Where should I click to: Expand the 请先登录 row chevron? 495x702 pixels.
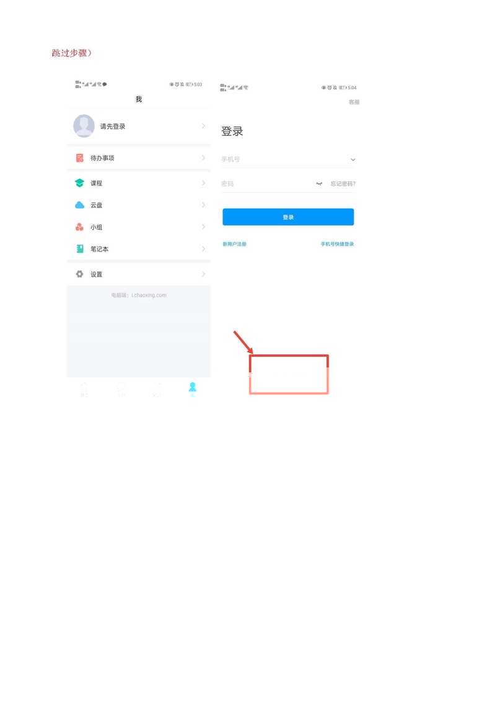tap(203, 126)
